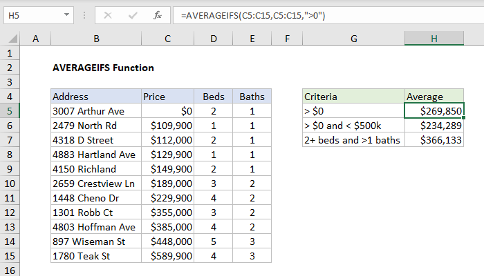Click the $385,000 price cell

tap(167, 227)
